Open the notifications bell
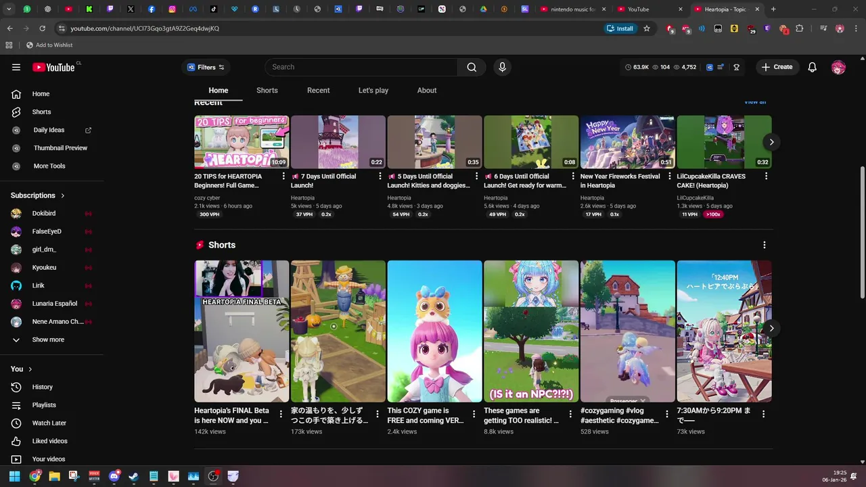The height and width of the screenshot is (487, 866). 813,67
